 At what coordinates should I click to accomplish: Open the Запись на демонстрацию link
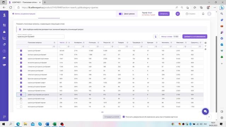[24, 14]
